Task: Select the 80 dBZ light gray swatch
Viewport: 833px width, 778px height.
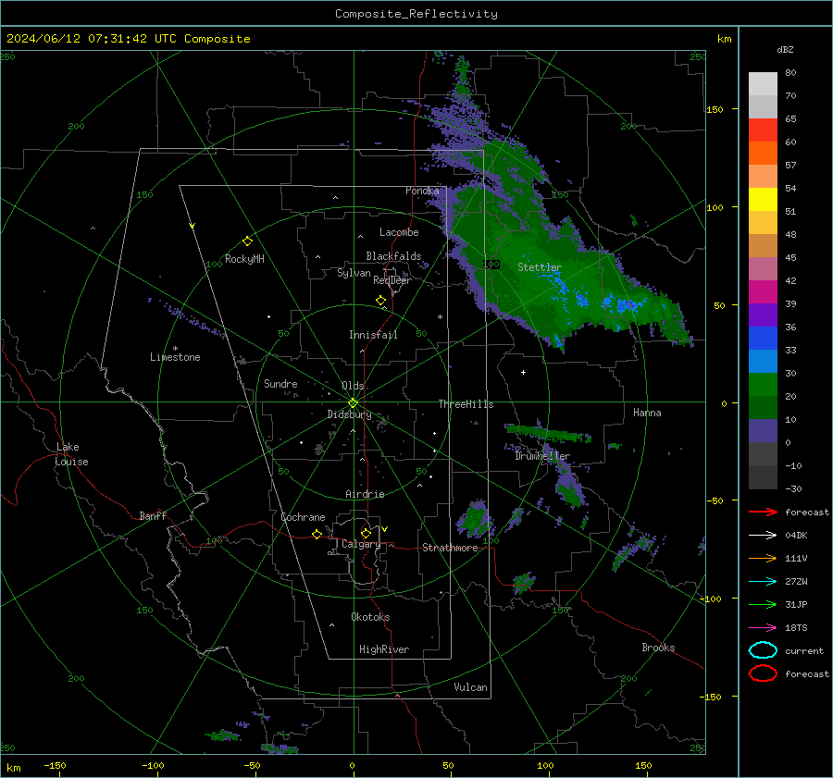Action: pos(763,83)
